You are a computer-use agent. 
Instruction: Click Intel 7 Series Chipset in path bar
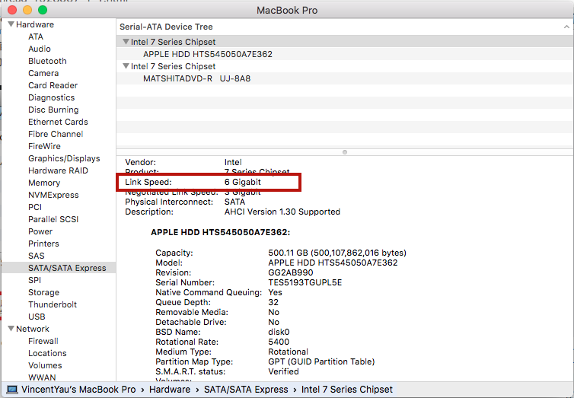point(346,390)
